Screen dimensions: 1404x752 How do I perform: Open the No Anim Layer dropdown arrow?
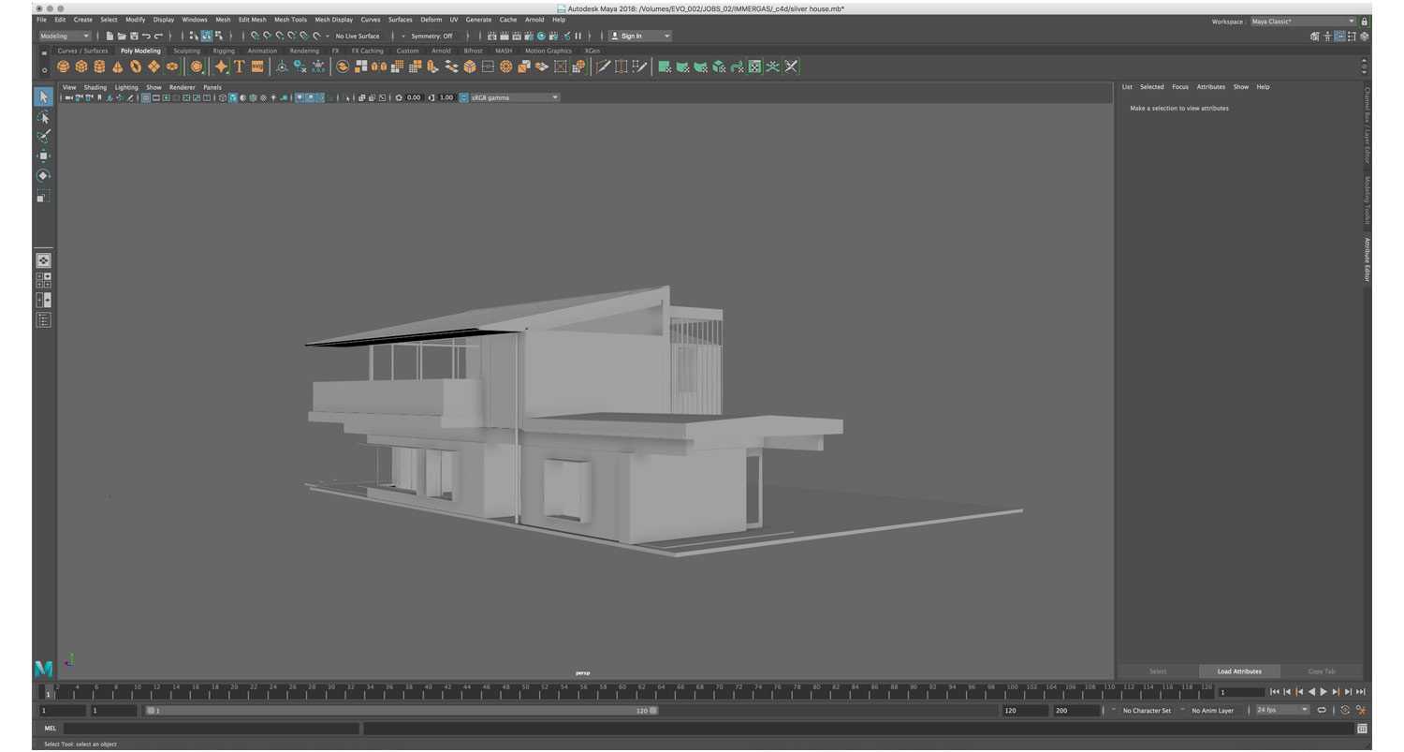click(1183, 710)
